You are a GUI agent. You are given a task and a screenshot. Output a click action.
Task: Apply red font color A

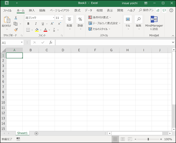[x=45, y=30]
